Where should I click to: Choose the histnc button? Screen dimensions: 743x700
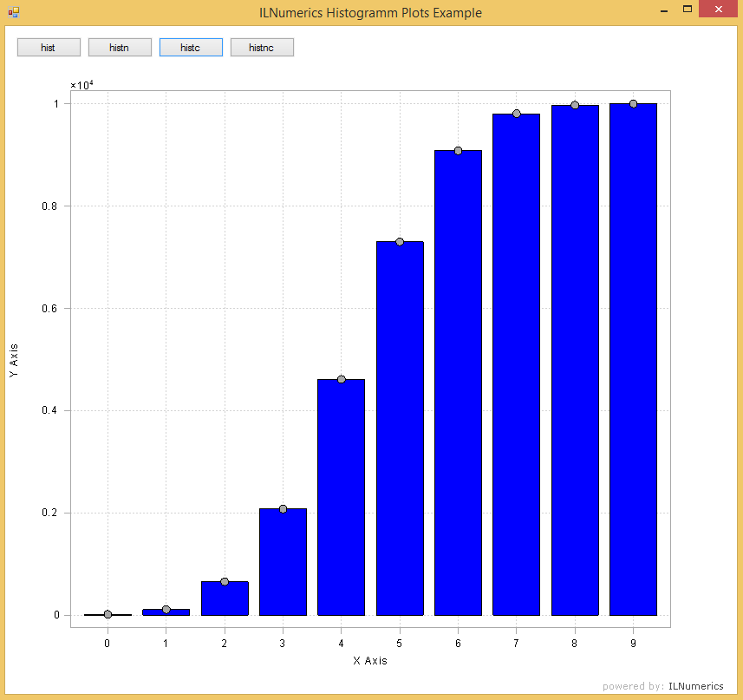pos(262,48)
